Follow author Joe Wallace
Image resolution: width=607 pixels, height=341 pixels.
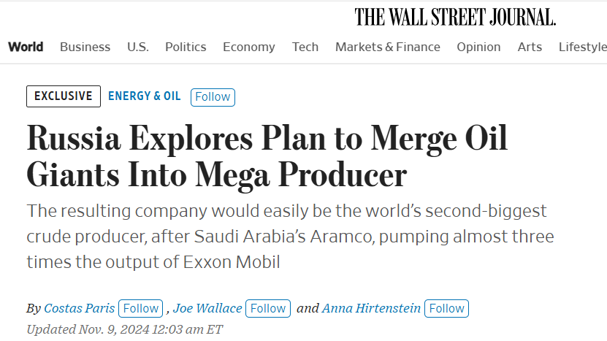[268, 308]
